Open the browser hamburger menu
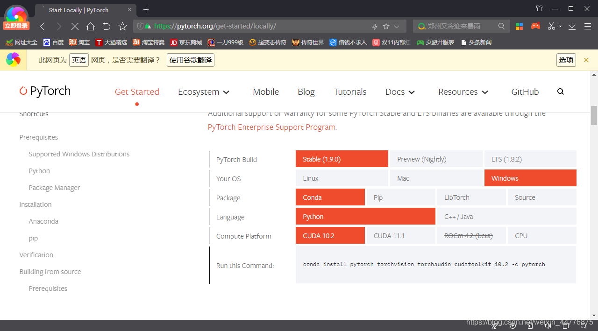Image resolution: width=598 pixels, height=331 pixels. click(x=588, y=27)
